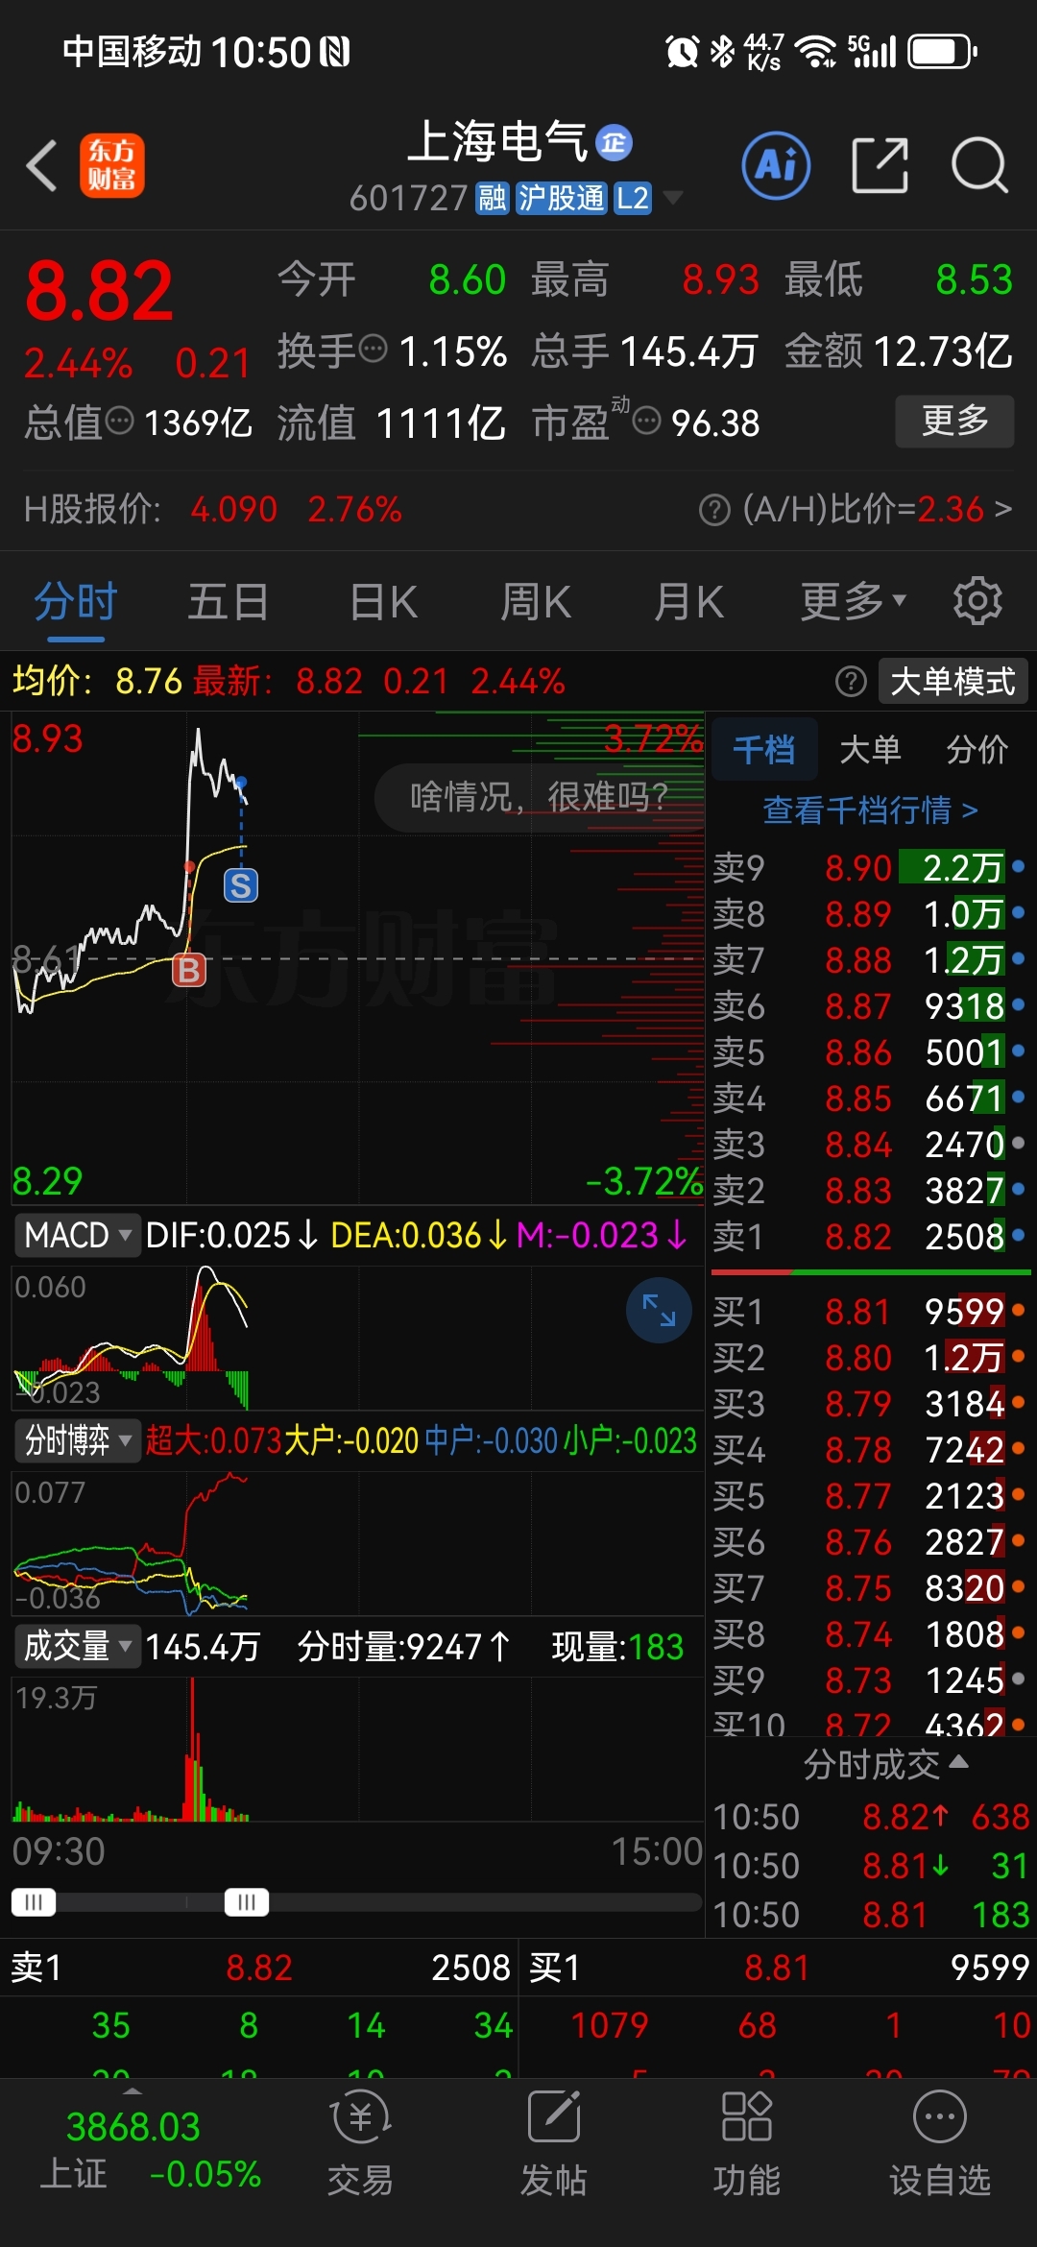Open the 交易 trade icon
This screenshot has width=1037, height=2247.
tap(360, 2143)
